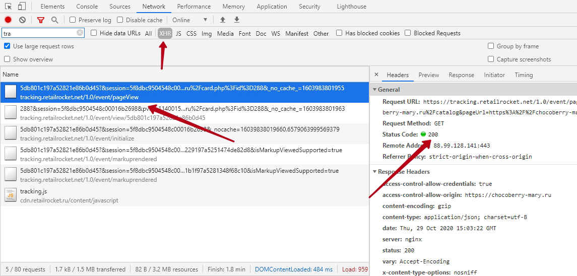This screenshot has width=577, height=276.
Task: Toggle the device toolbar icon
Action: click(x=22, y=7)
